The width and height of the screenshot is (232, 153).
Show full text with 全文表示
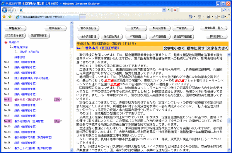click(x=136, y=28)
